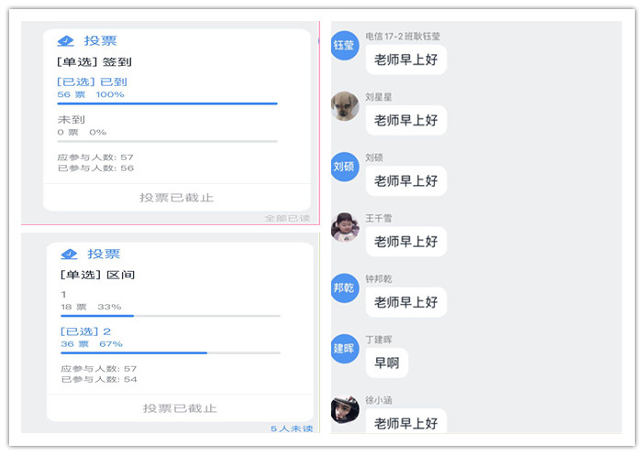644x455 pixels.
Task: Click 丁建晖's 早啊 message bubble
Action: (x=386, y=363)
